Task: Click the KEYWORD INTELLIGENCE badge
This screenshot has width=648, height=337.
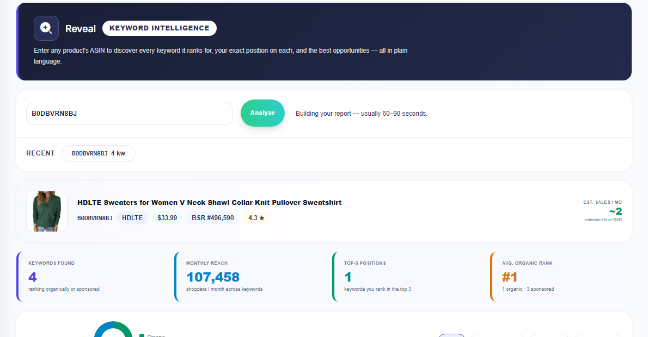Action: (160, 28)
